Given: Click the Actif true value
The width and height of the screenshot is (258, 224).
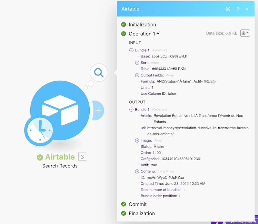Looking at the screenshot, I should tap(154, 165).
